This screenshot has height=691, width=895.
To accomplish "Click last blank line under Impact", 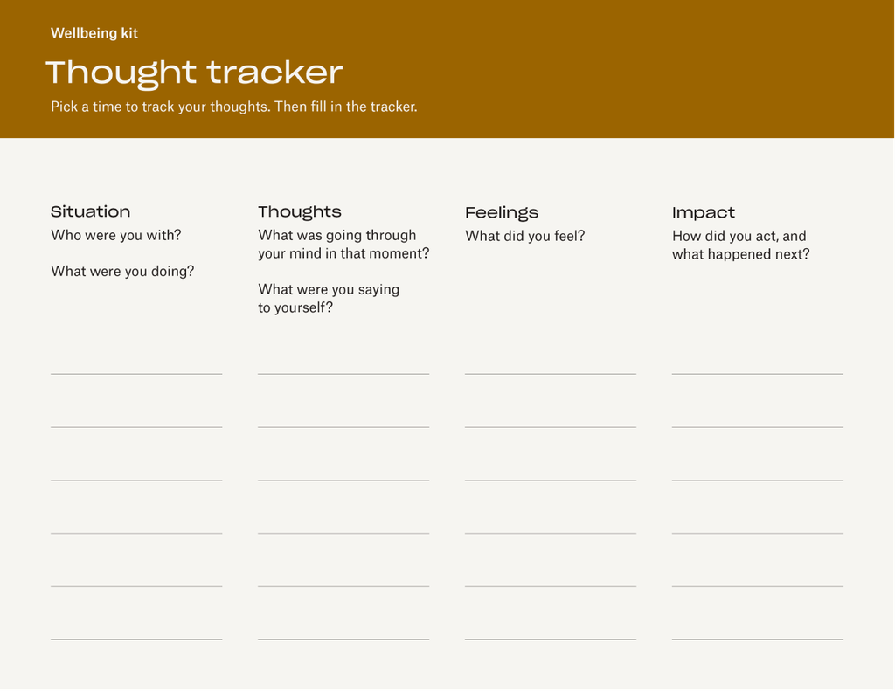I will tap(758, 639).
